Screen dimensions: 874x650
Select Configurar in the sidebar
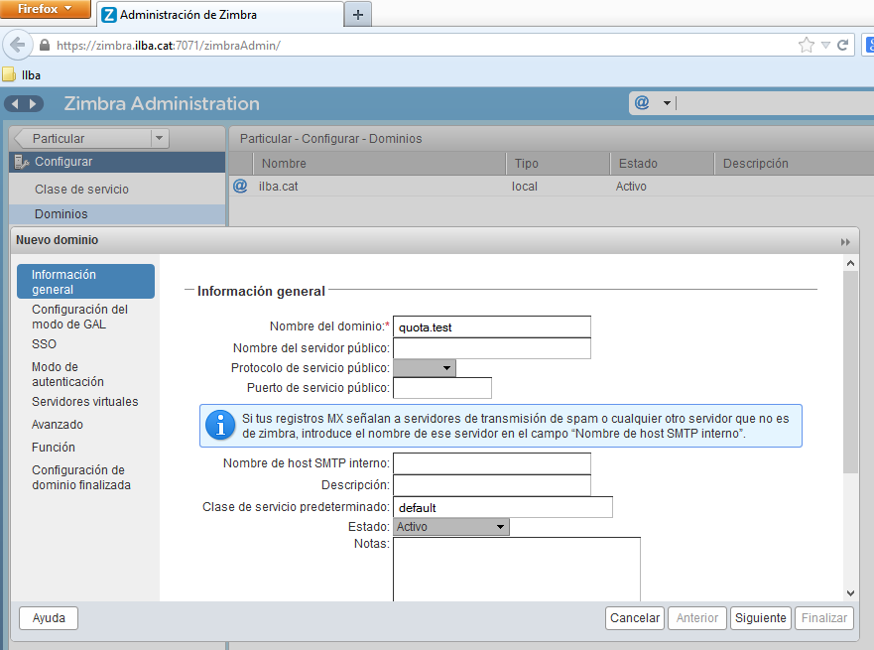point(117,162)
